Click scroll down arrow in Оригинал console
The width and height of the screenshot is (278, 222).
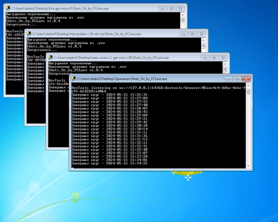pyautogui.click(x=249, y=166)
